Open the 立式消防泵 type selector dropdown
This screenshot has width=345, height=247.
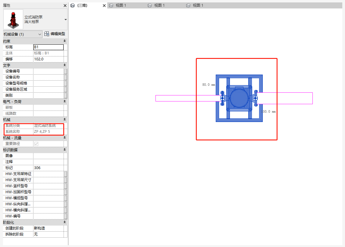[x=65, y=20]
